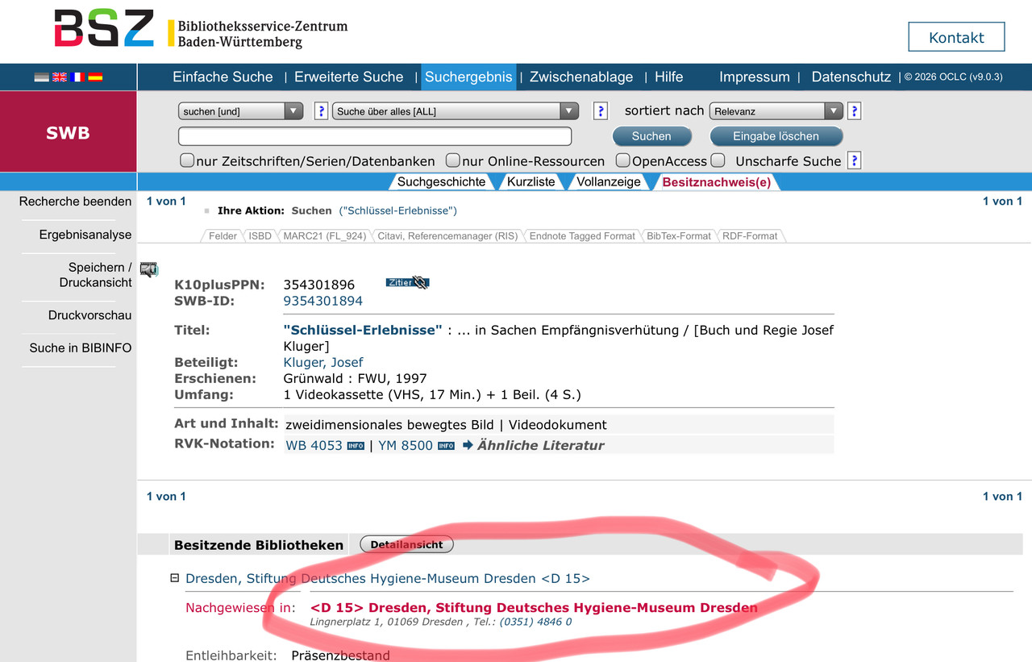1032x662 pixels.
Task: Click Suche in BIBINFO in the sidebar
Action: pos(81,348)
